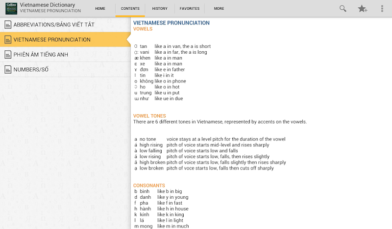Click the 'no tone' label
The image size is (392, 229).
[148, 139]
